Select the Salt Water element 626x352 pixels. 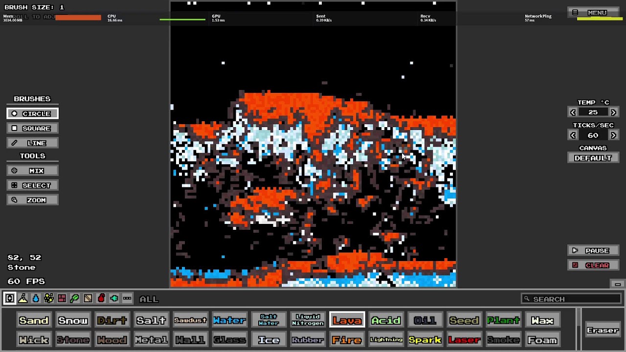(x=268, y=320)
